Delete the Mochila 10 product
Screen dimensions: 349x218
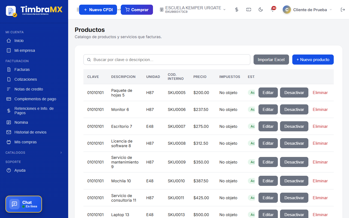320,181
